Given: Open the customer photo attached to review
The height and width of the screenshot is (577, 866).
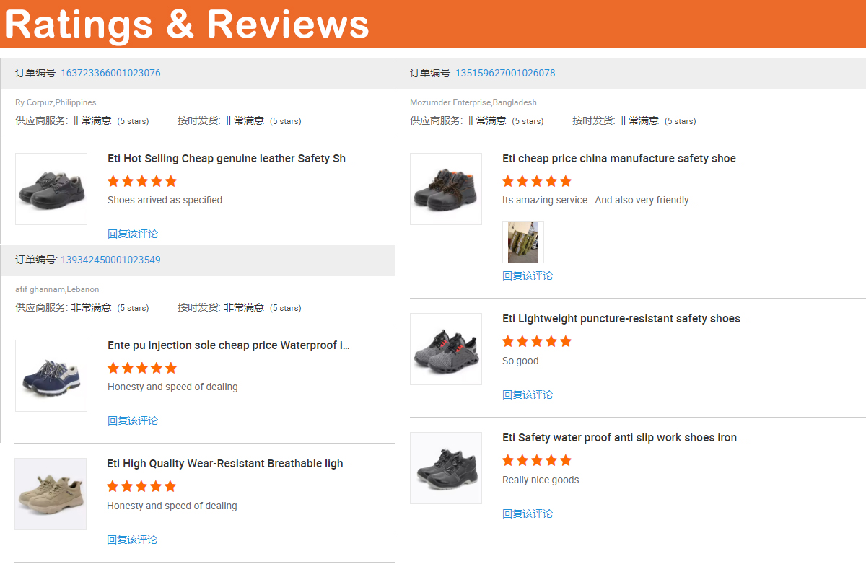Looking at the screenshot, I should point(523,242).
